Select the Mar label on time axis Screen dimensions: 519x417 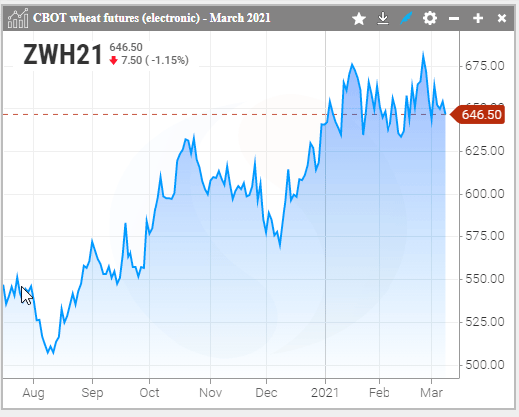tap(431, 393)
